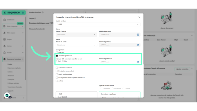Viewport: 197px width, 111px height.
Task: Open the Entreprise submenu item
Action: click(11, 79)
